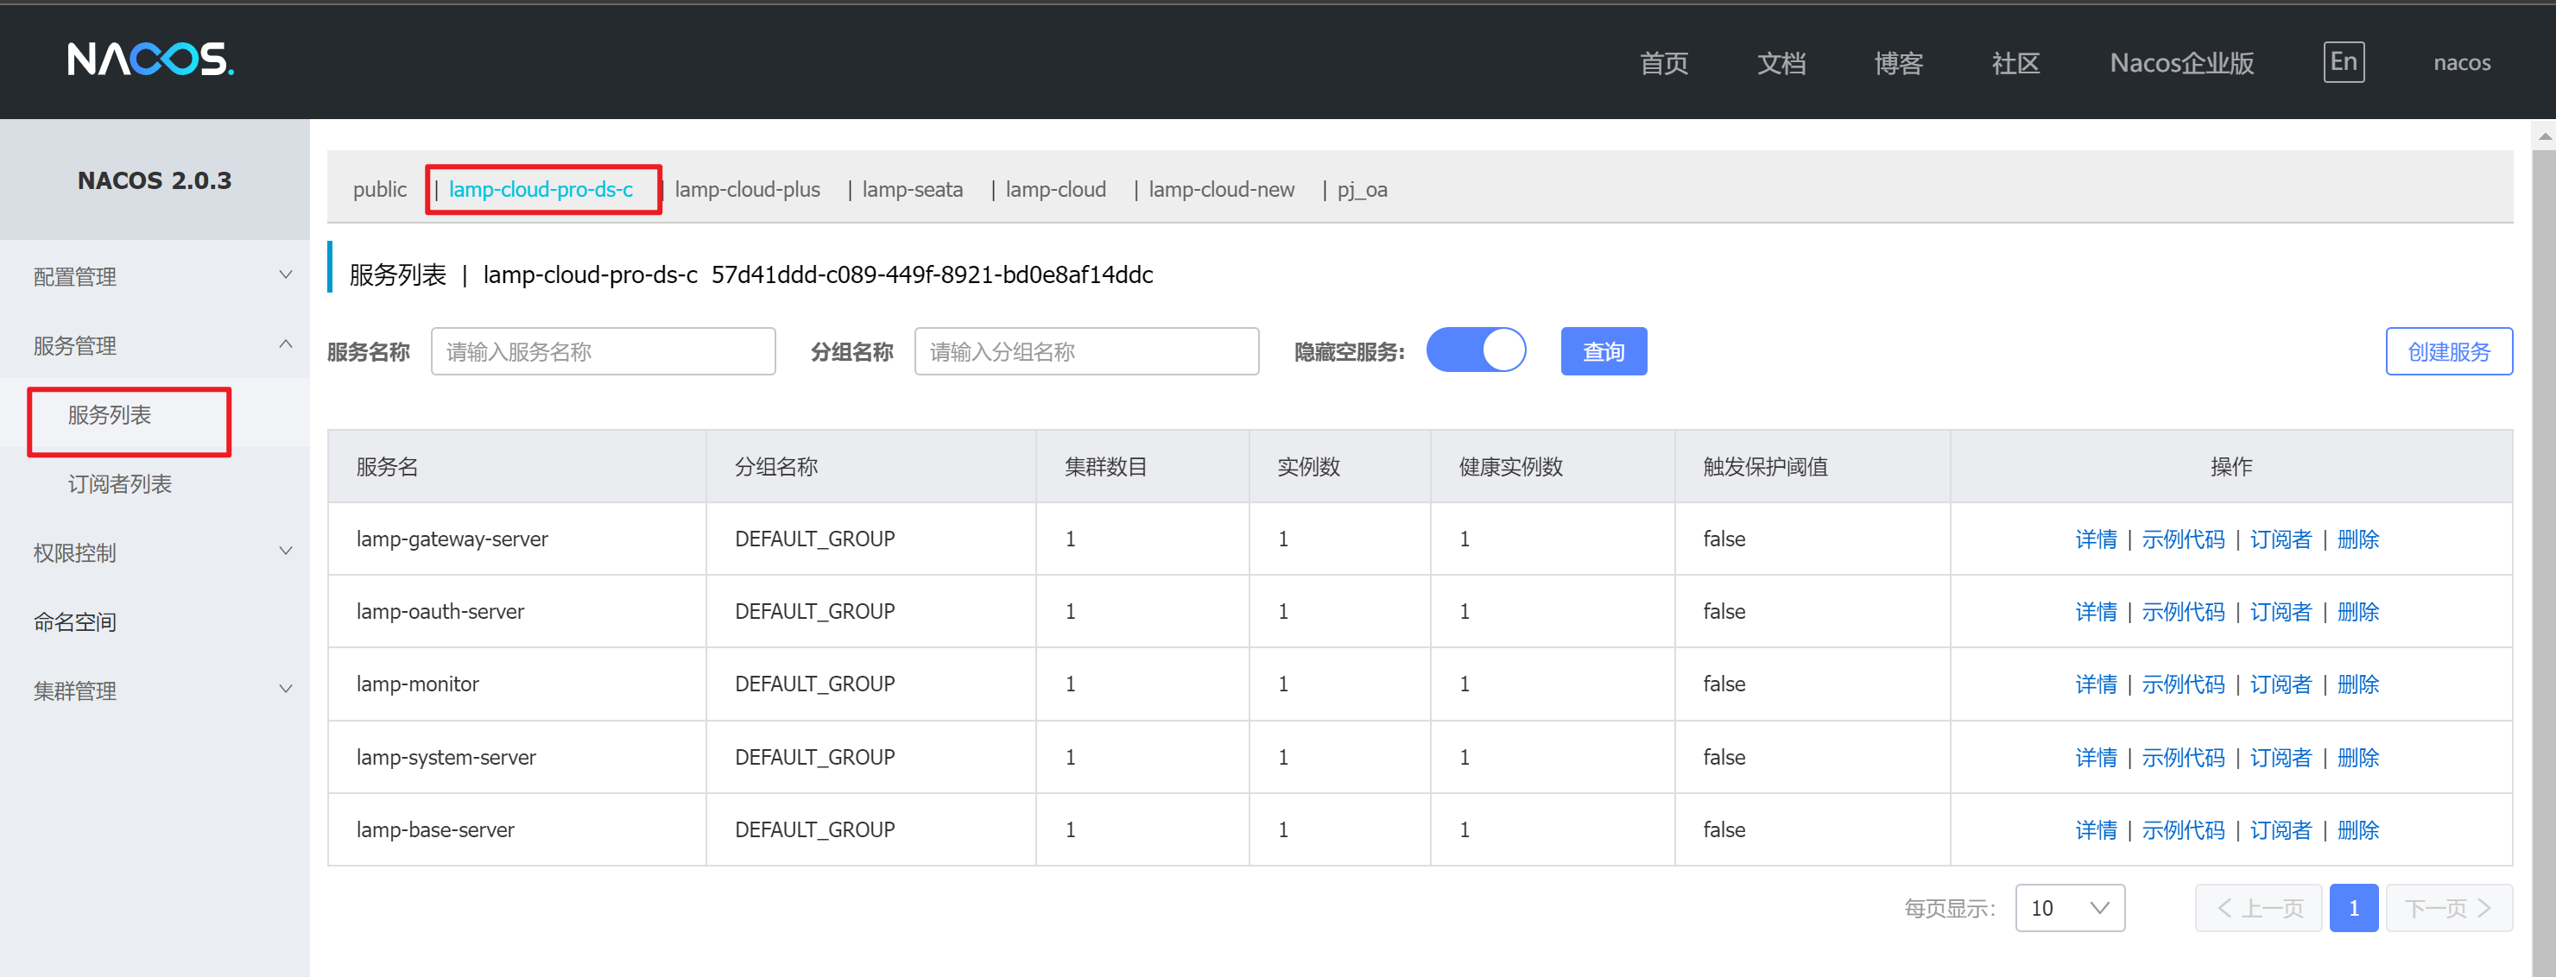The width and height of the screenshot is (2556, 977).
Task: Open the page size dropdown showing 10
Action: (x=2069, y=908)
